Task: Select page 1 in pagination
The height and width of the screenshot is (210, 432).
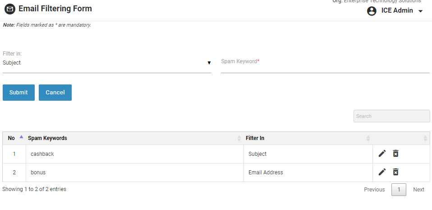Action: 399,190
